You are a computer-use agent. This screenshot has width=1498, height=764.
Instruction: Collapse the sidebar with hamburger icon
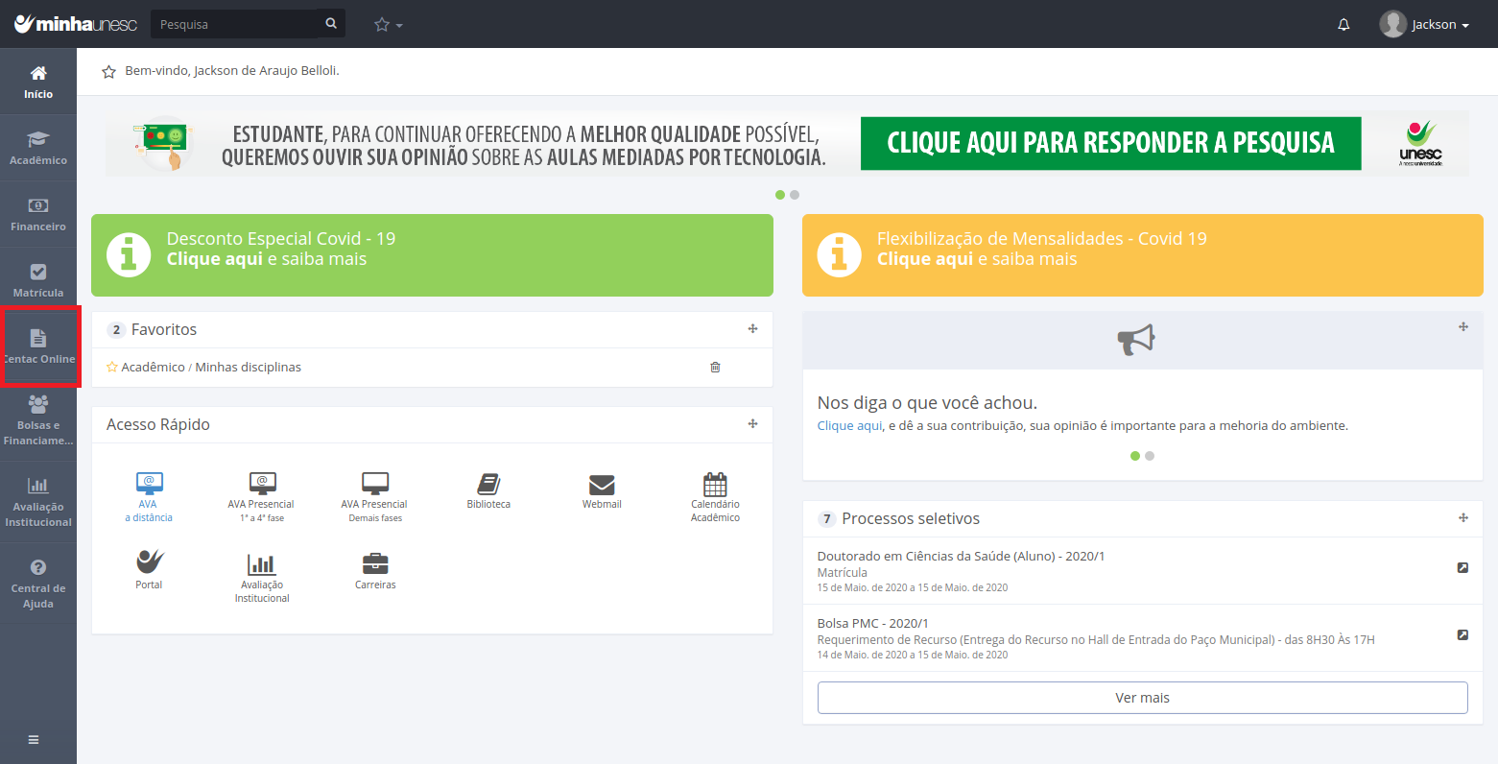34,740
